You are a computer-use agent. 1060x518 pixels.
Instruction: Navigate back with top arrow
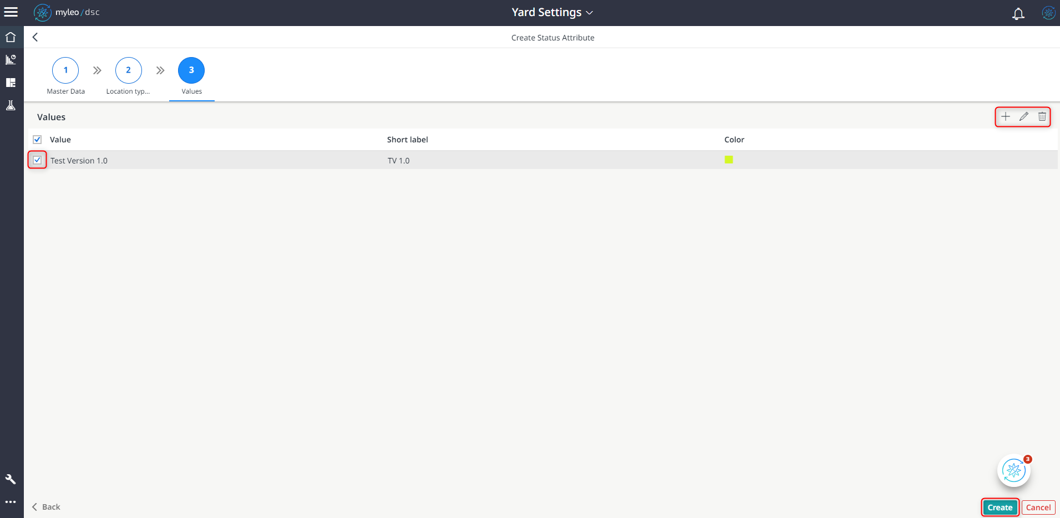point(35,37)
